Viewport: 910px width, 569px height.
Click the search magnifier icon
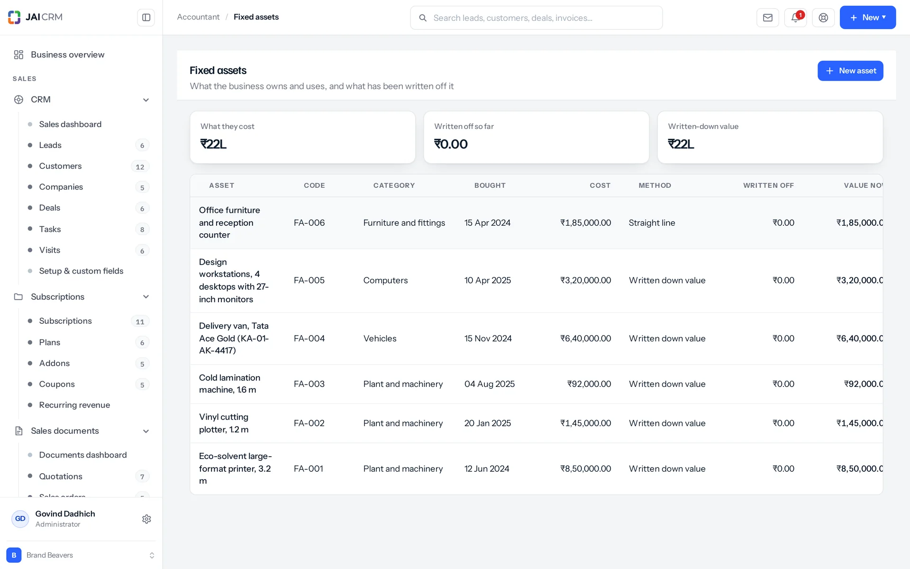pos(422,18)
